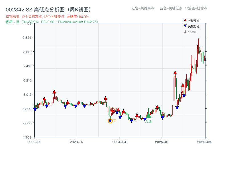Image resolution: width=228 pixels, height=171 pixels.
Task: Click the red high-point triangle at the 5.2 peak
Action: click(x=54, y=91)
